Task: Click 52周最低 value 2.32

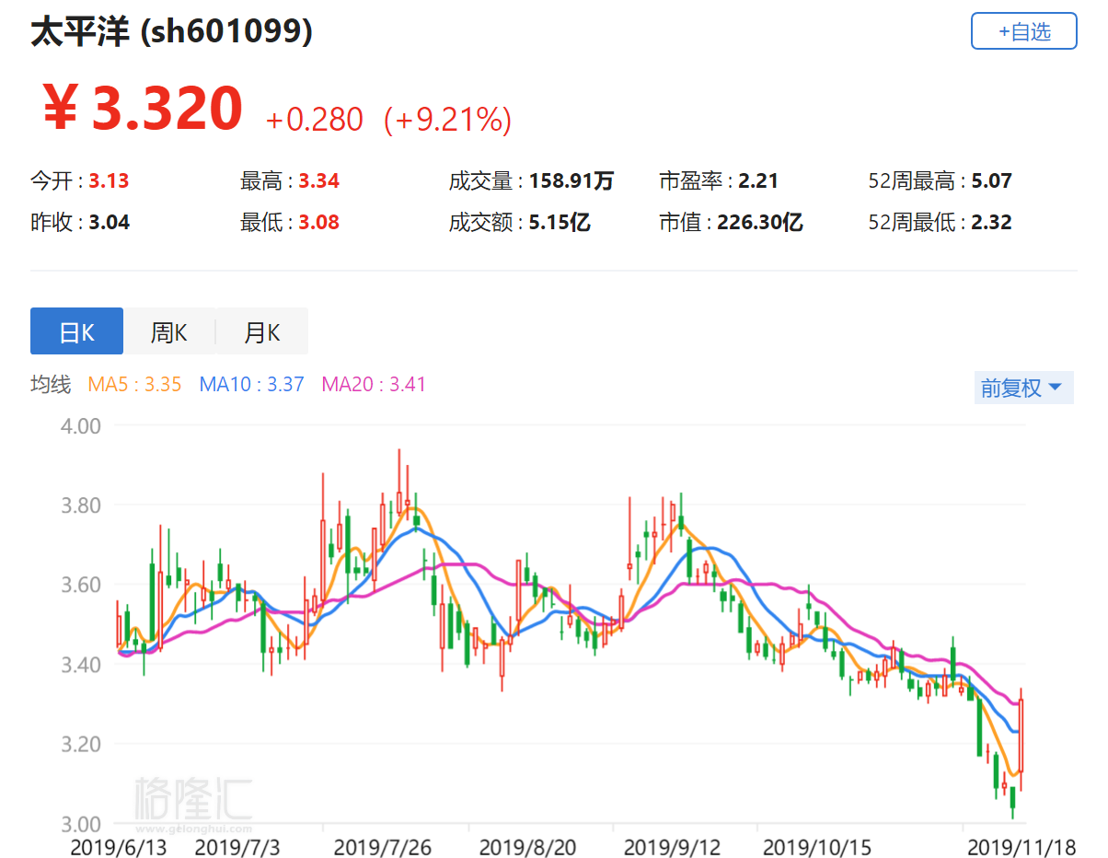Action: (992, 223)
